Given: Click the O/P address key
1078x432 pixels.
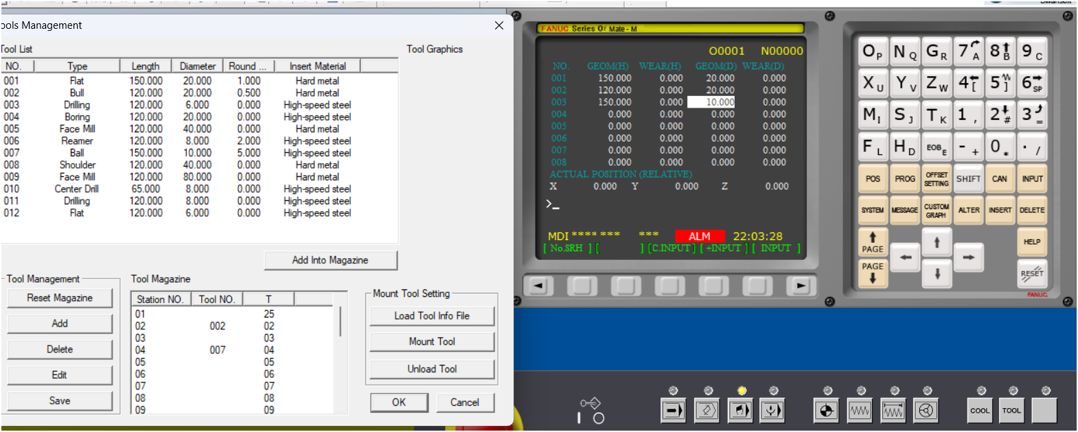Looking at the screenshot, I should pyautogui.click(x=873, y=51).
